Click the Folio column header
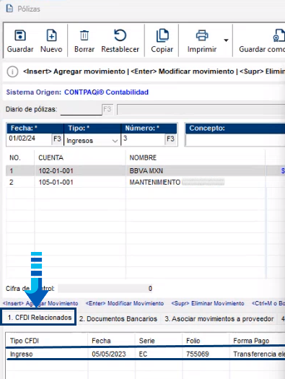285x379 pixels. [193, 341]
